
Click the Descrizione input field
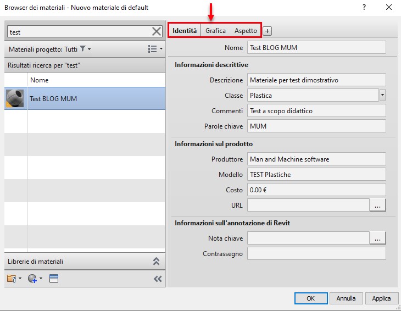coord(316,80)
